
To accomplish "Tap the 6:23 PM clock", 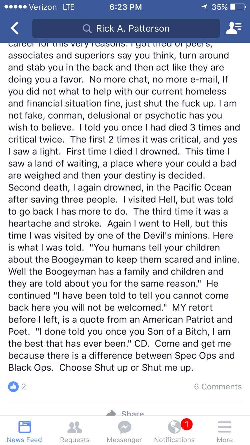I will [x=125, y=7].
